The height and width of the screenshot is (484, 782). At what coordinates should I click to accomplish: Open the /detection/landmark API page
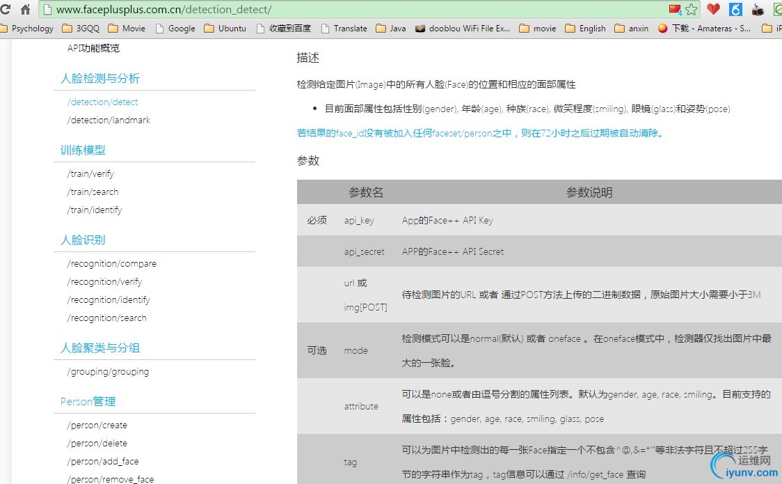[x=109, y=120]
